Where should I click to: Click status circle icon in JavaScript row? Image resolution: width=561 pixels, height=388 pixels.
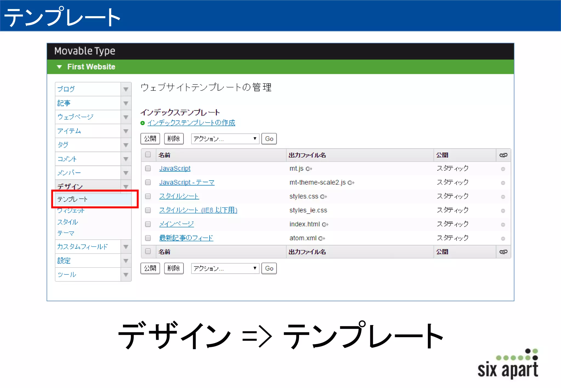click(503, 169)
